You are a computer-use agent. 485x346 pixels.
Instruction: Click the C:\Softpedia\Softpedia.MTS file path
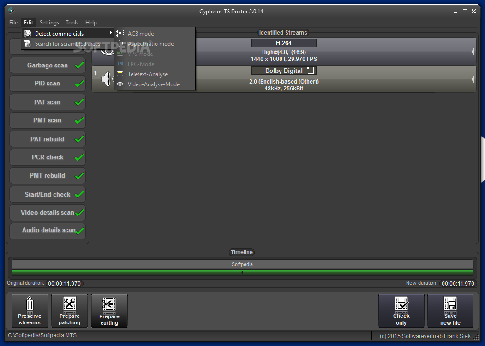coord(42,335)
